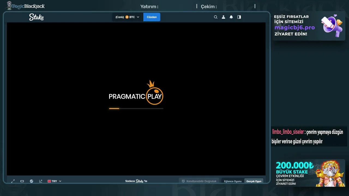Open the user profile icon
349x196 pixels.
223,17
